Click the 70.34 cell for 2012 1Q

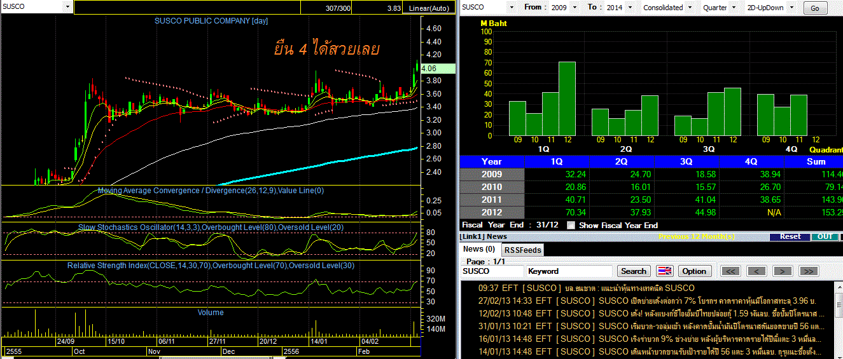[557, 212]
